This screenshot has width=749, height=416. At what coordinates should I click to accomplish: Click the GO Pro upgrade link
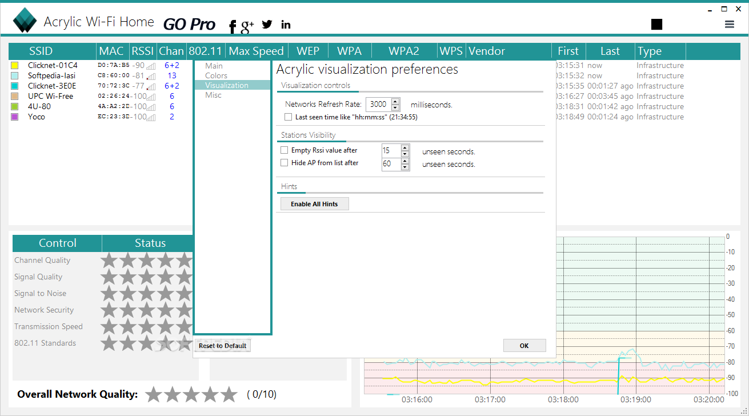click(x=189, y=24)
